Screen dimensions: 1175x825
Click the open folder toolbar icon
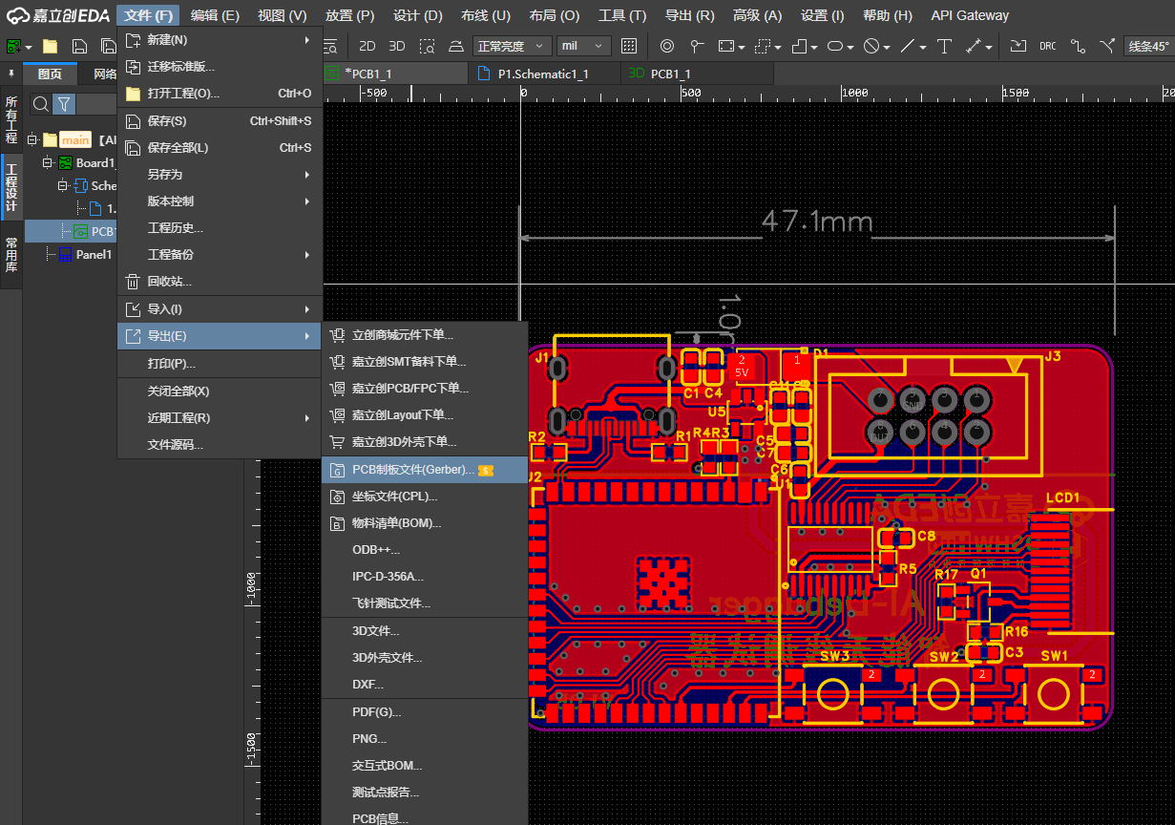coord(51,46)
